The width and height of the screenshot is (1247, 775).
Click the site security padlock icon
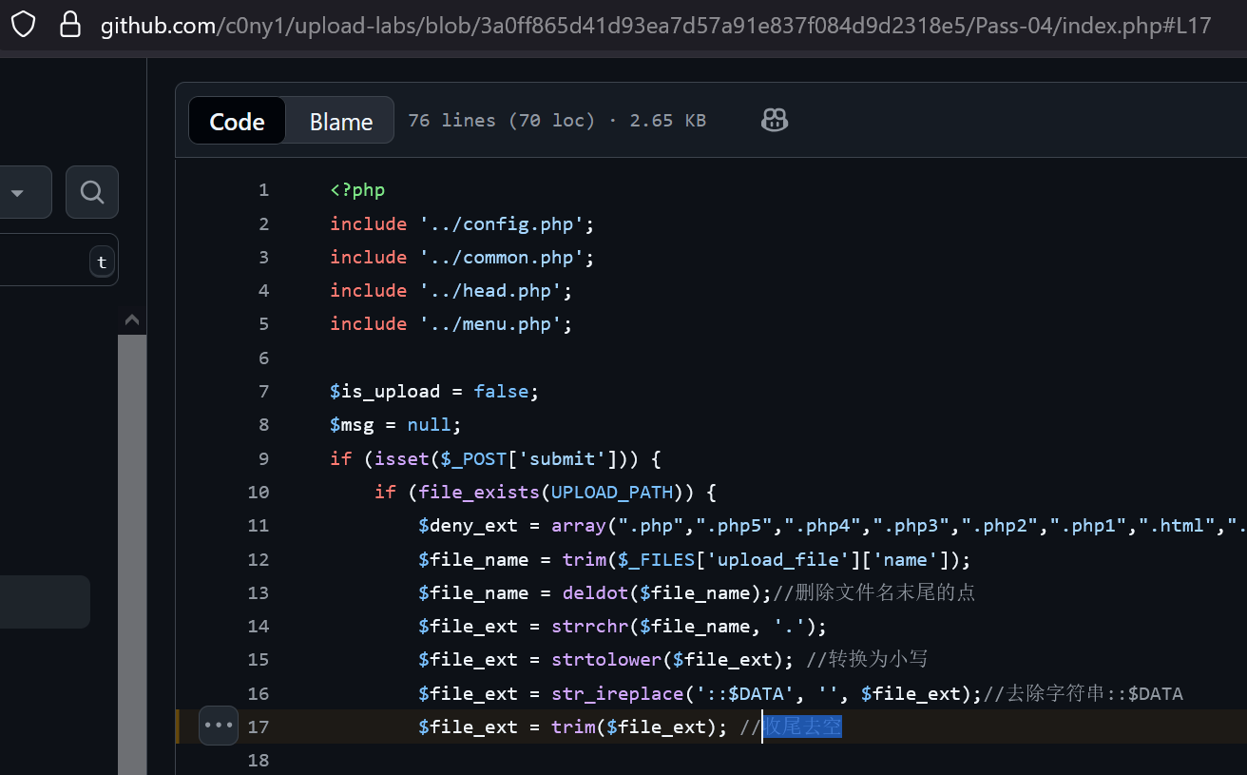(69, 24)
